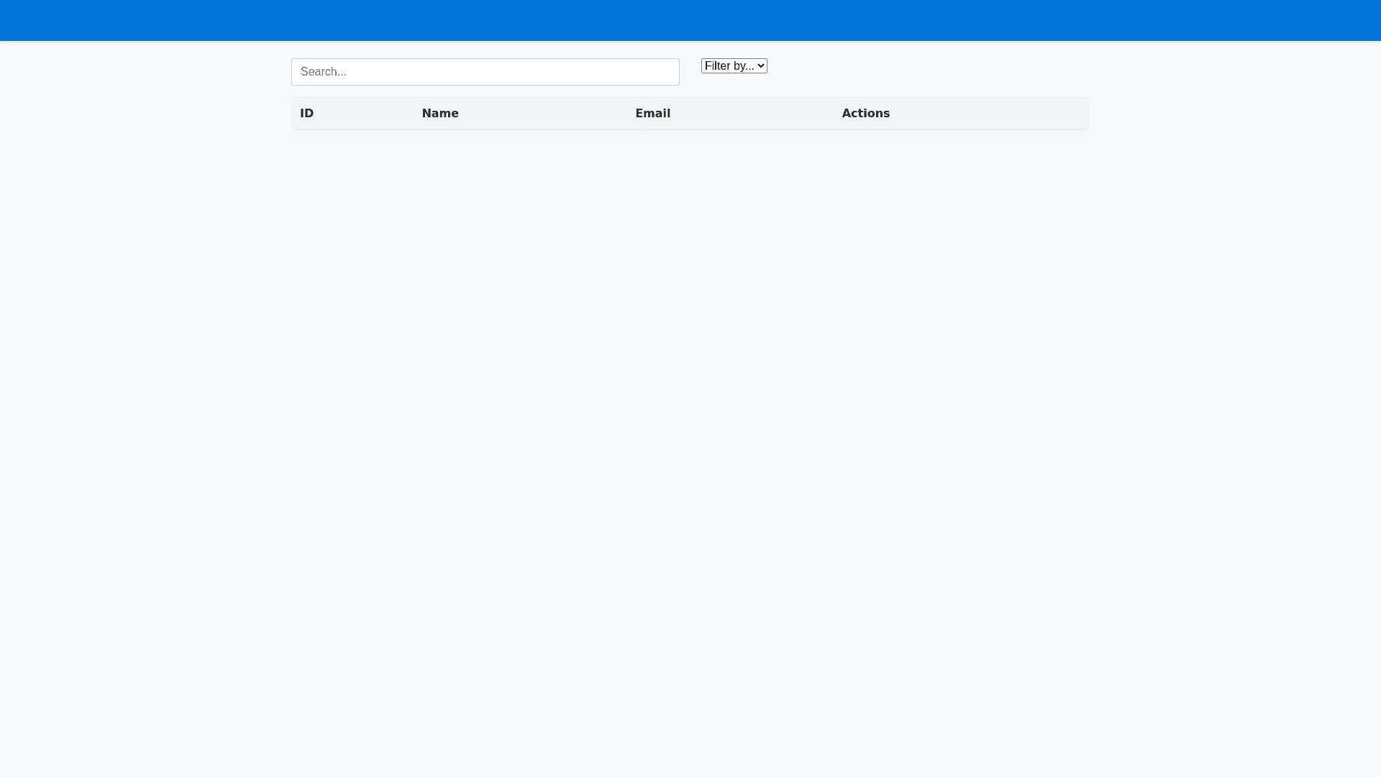Click the blue top header bar

690,20
